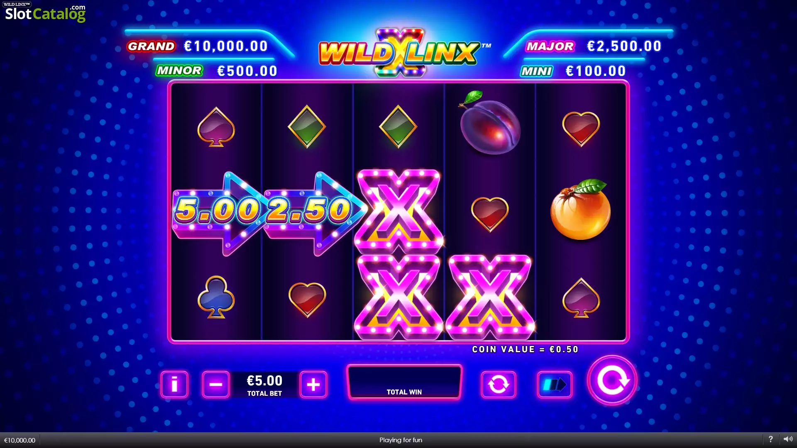797x448 pixels.
Task: Toggle turbo spin mode
Action: (x=555, y=385)
